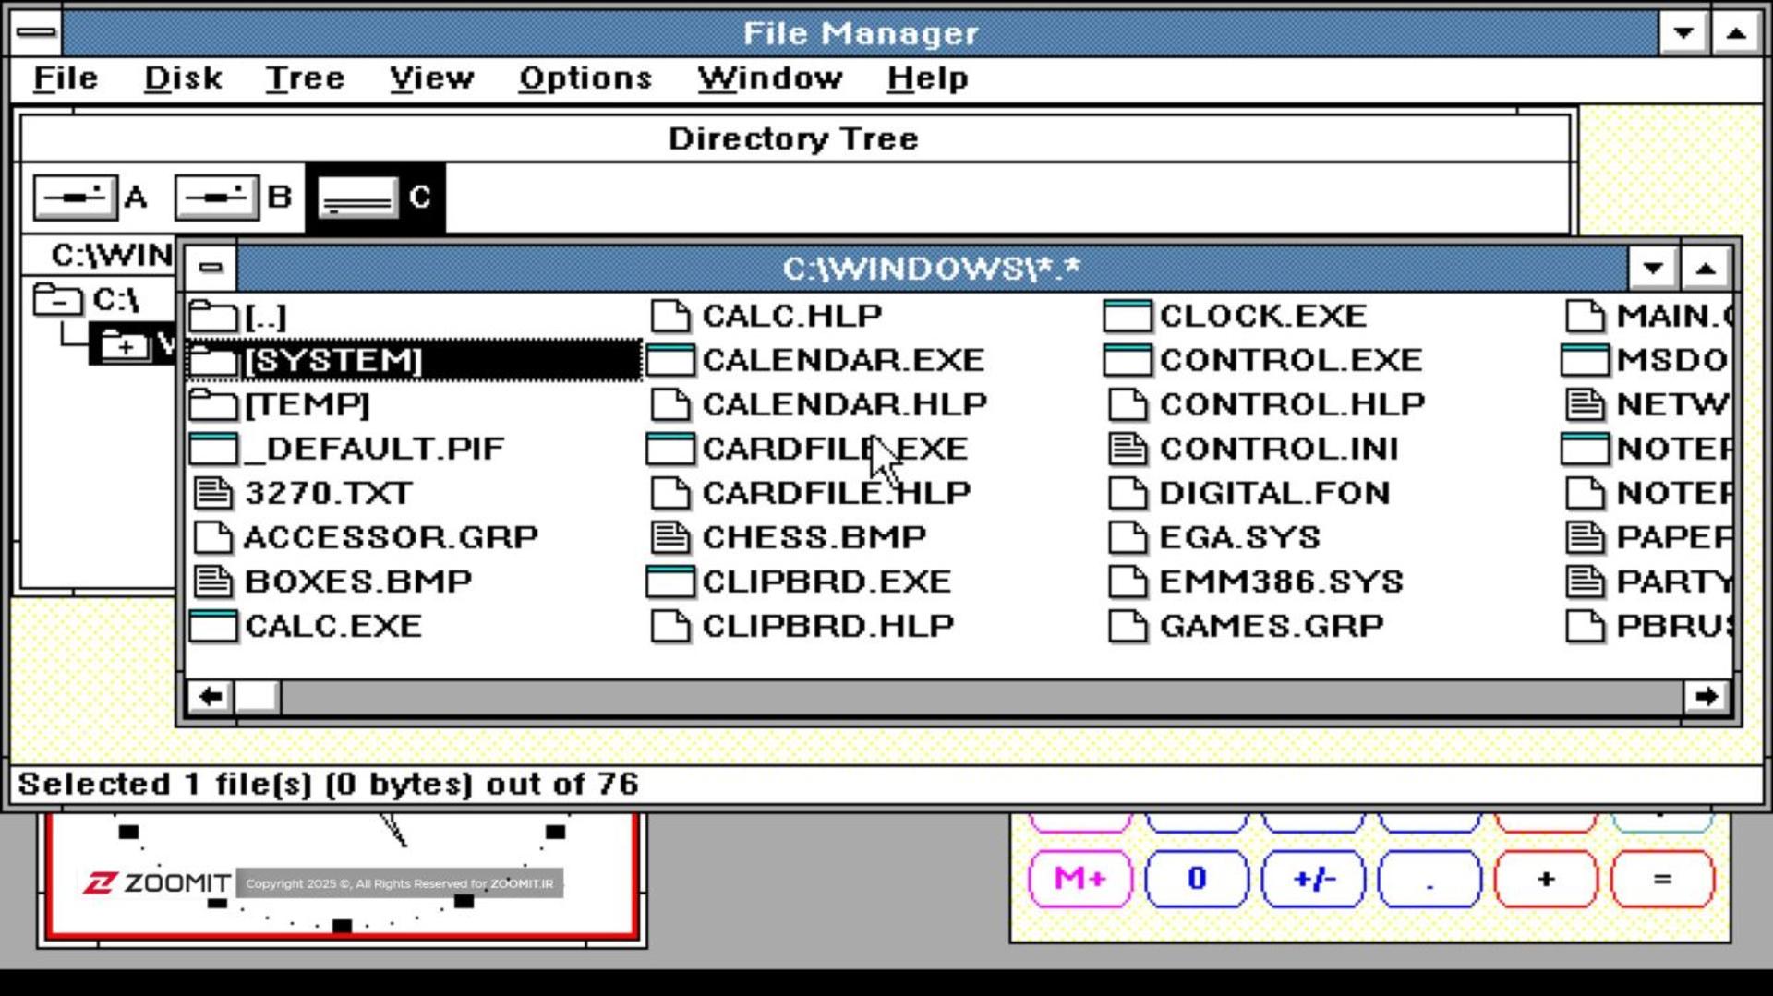Open File Manager system control menu
Screen dimensions: 1773x996
[x=37, y=33]
